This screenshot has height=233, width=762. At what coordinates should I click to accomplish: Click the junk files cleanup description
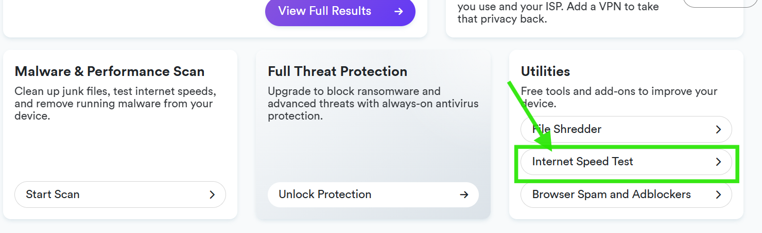click(x=115, y=104)
